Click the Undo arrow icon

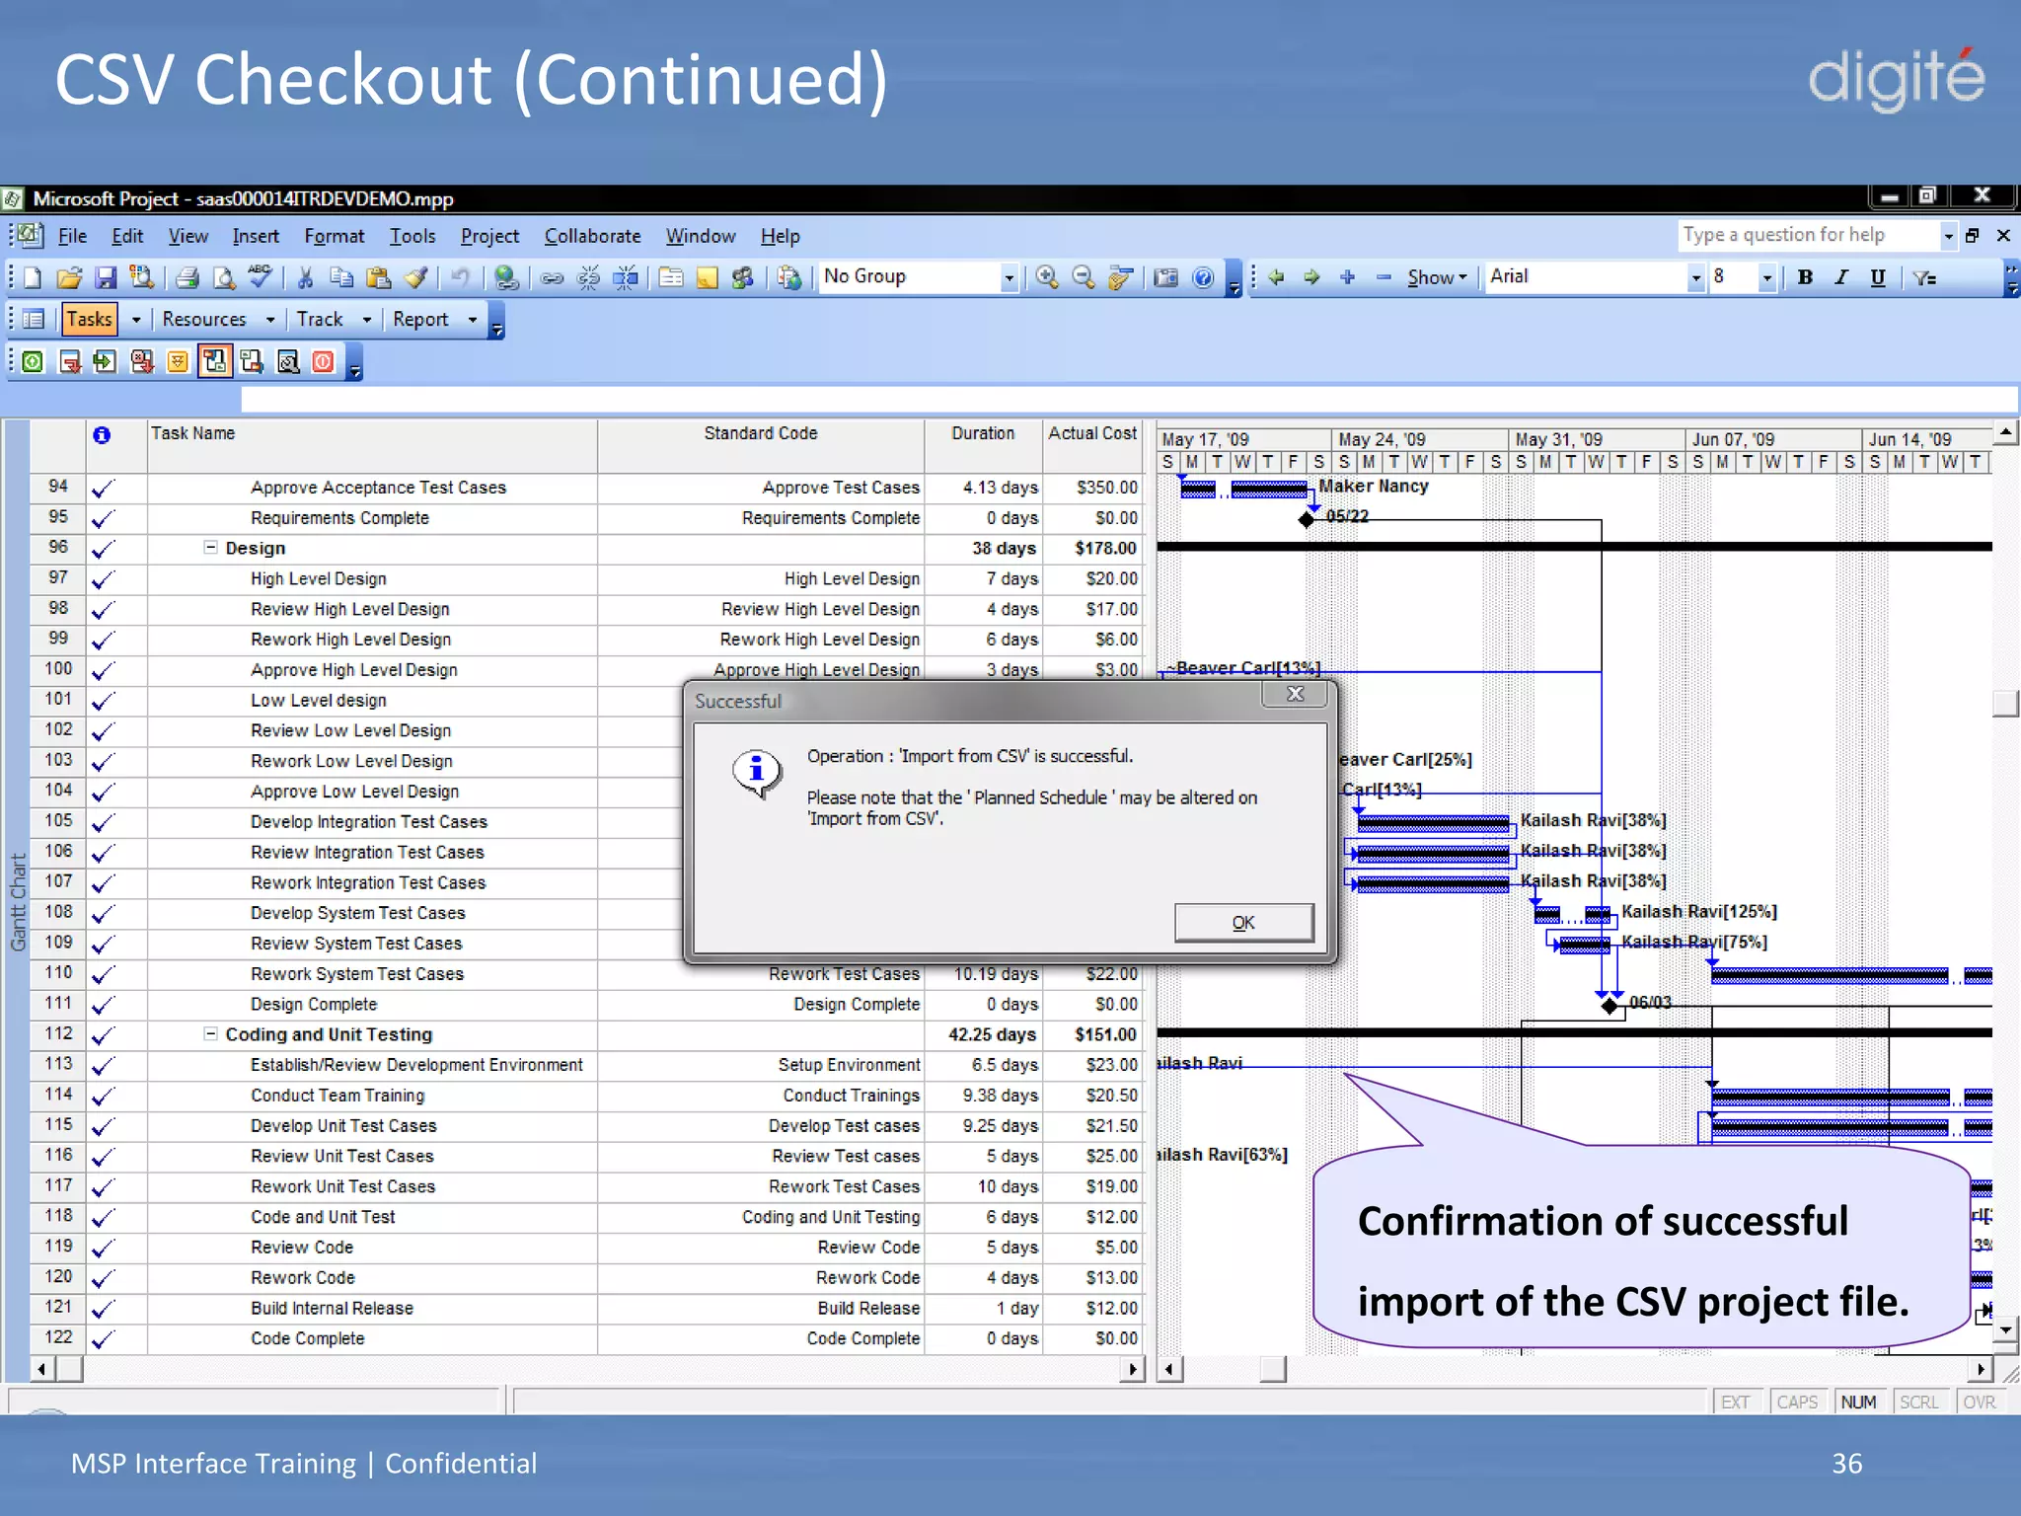click(460, 277)
